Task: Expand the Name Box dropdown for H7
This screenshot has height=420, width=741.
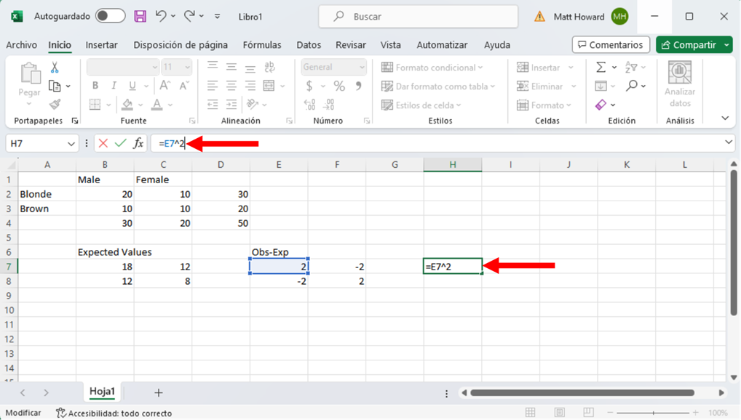Action: [x=71, y=144]
